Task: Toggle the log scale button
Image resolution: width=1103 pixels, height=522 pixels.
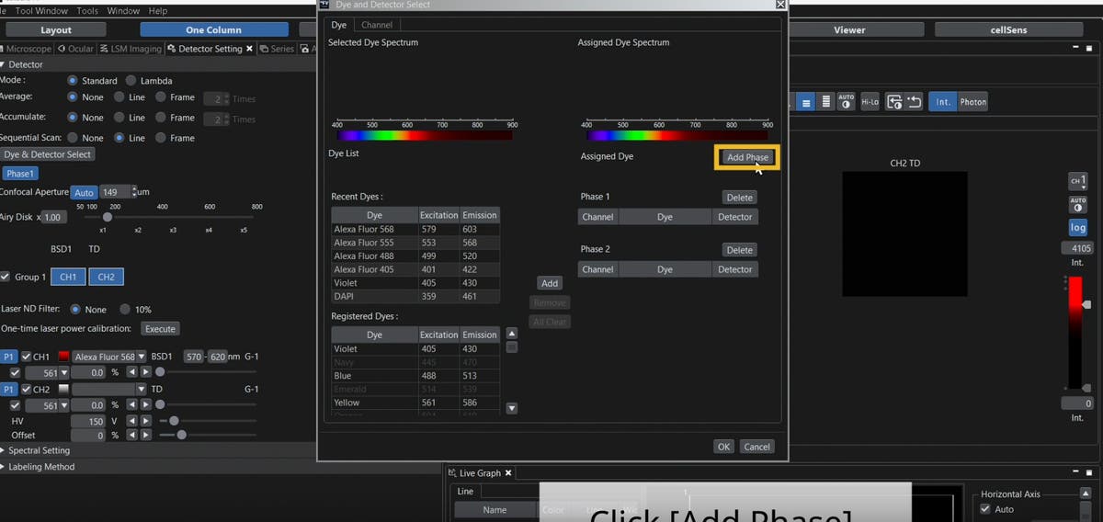Action: [x=1077, y=227]
